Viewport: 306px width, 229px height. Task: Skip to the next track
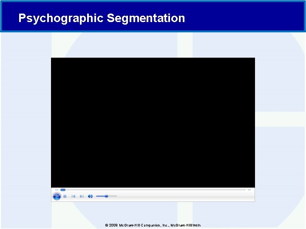tap(82, 196)
